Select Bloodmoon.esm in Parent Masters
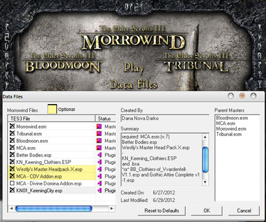The image size is (266, 222). point(232,118)
